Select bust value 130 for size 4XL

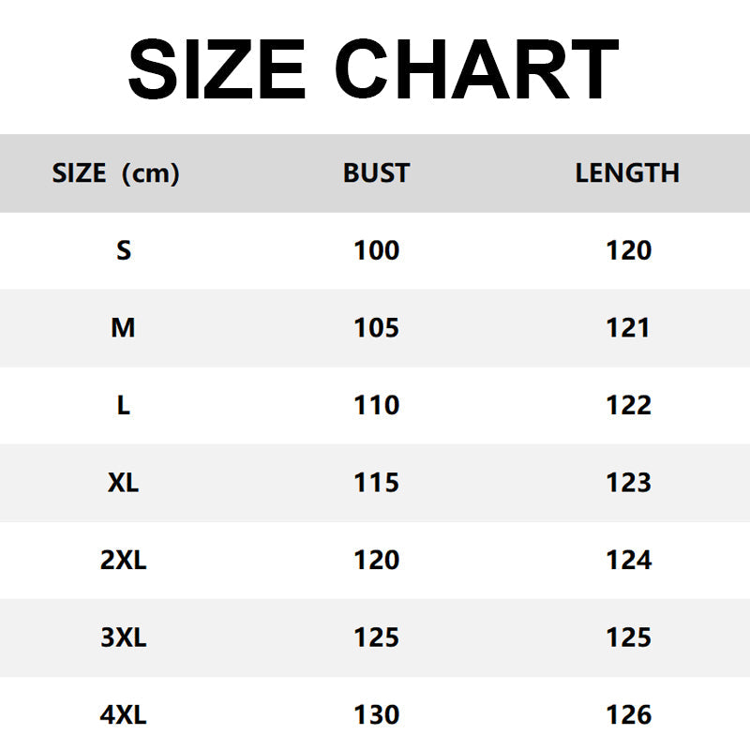[x=376, y=715]
